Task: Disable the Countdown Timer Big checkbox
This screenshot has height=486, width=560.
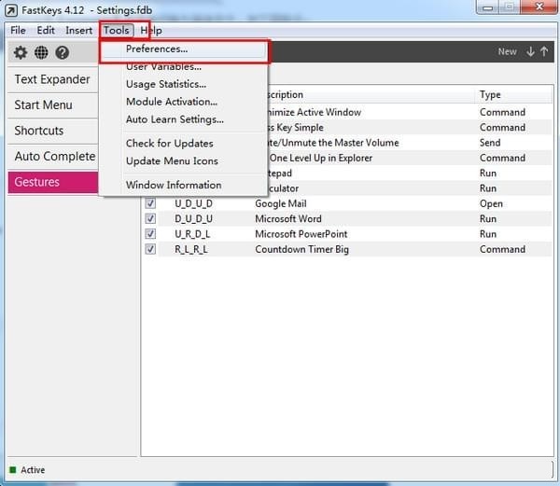Action: pyautogui.click(x=150, y=249)
